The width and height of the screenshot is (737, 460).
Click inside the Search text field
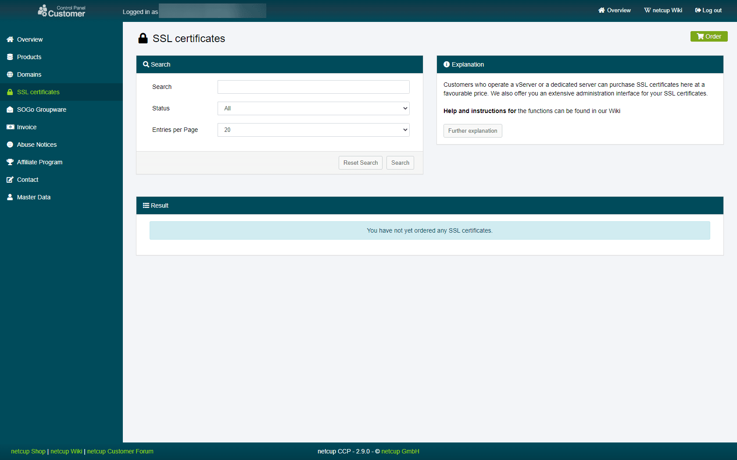pyautogui.click(x=313, y=87)
